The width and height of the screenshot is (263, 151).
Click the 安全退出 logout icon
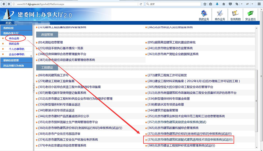coord(250,15)
